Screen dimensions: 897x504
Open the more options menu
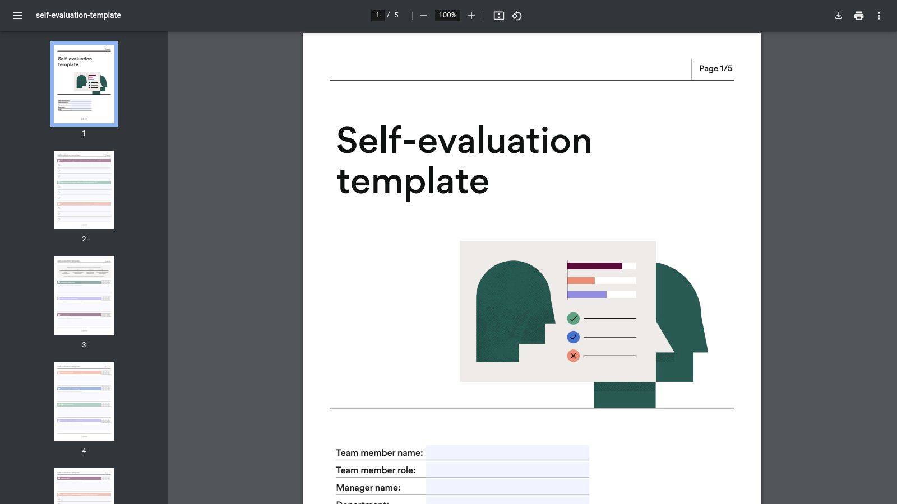(x=878, y=16)
